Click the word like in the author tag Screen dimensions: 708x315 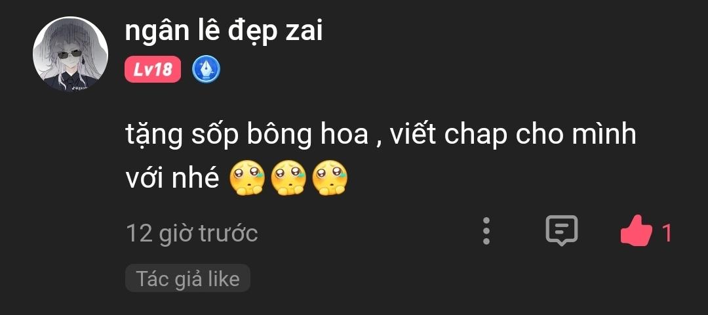(224, 278)
